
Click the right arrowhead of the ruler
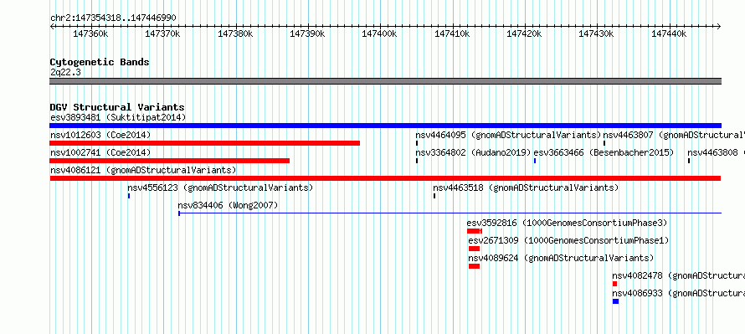719,27
